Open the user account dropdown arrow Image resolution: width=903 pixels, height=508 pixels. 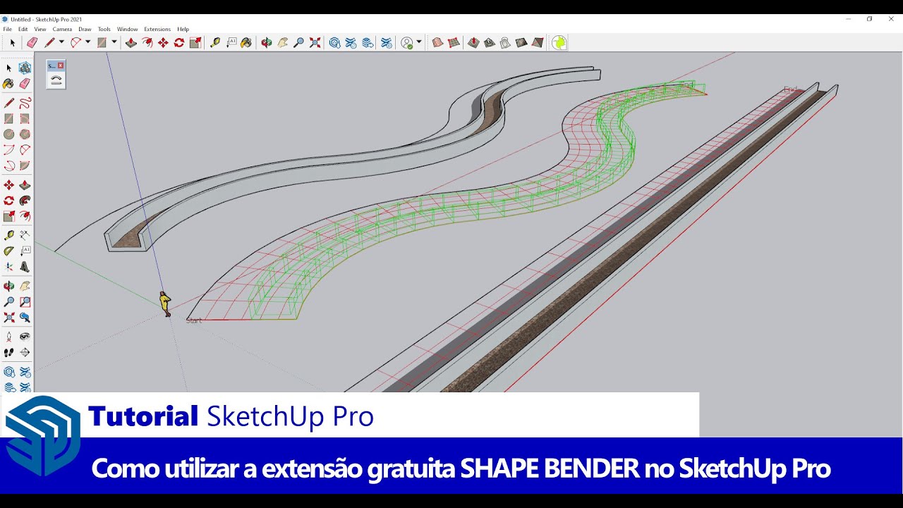[x=419, y=42]
